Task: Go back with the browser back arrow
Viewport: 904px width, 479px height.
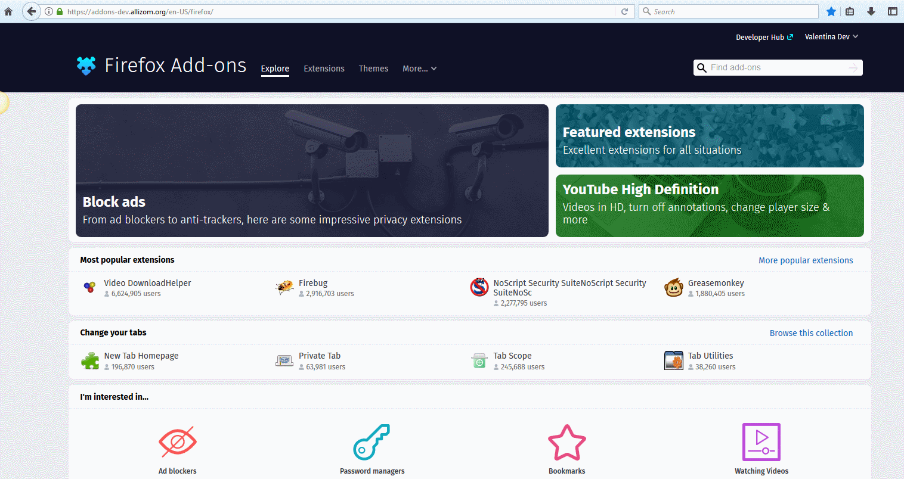Action: [x=32, y=11]
